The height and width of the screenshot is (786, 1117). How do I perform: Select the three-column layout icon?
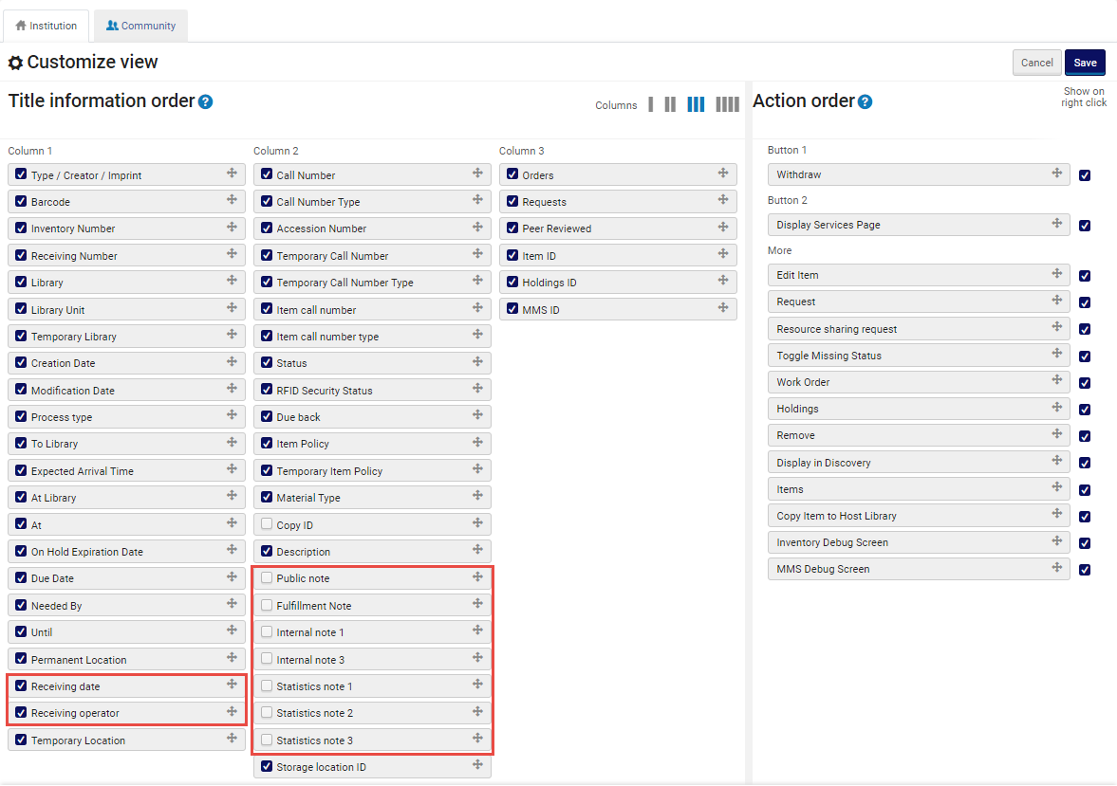tap(696, 104)
